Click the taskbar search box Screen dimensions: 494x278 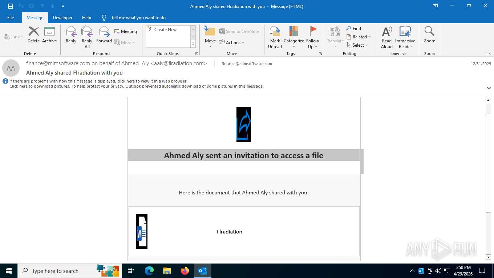tap(70, 271)
